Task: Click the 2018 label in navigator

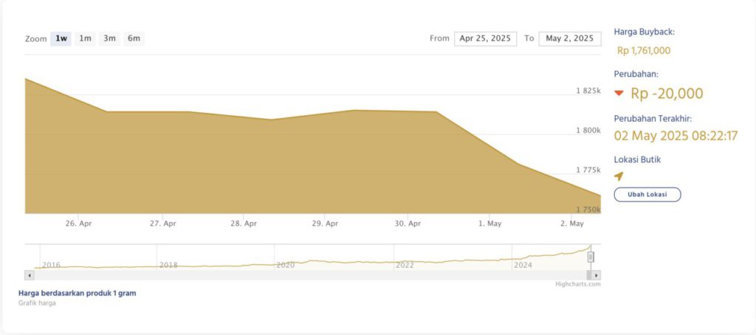Action: tap(168, 265)
